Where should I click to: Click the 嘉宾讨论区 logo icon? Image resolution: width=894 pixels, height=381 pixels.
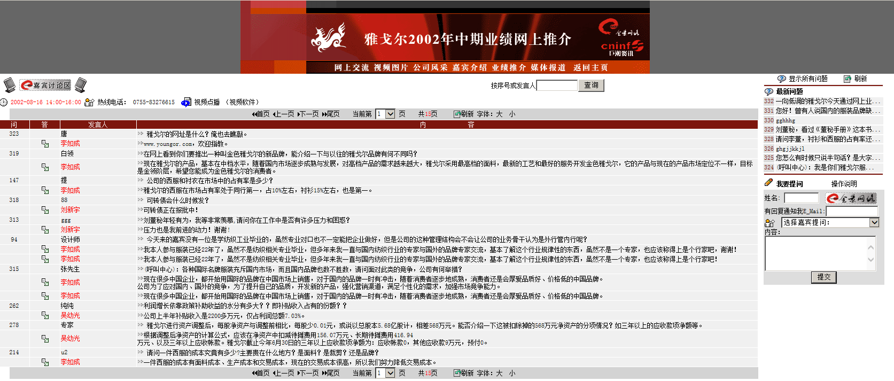[x=45, y=85]
